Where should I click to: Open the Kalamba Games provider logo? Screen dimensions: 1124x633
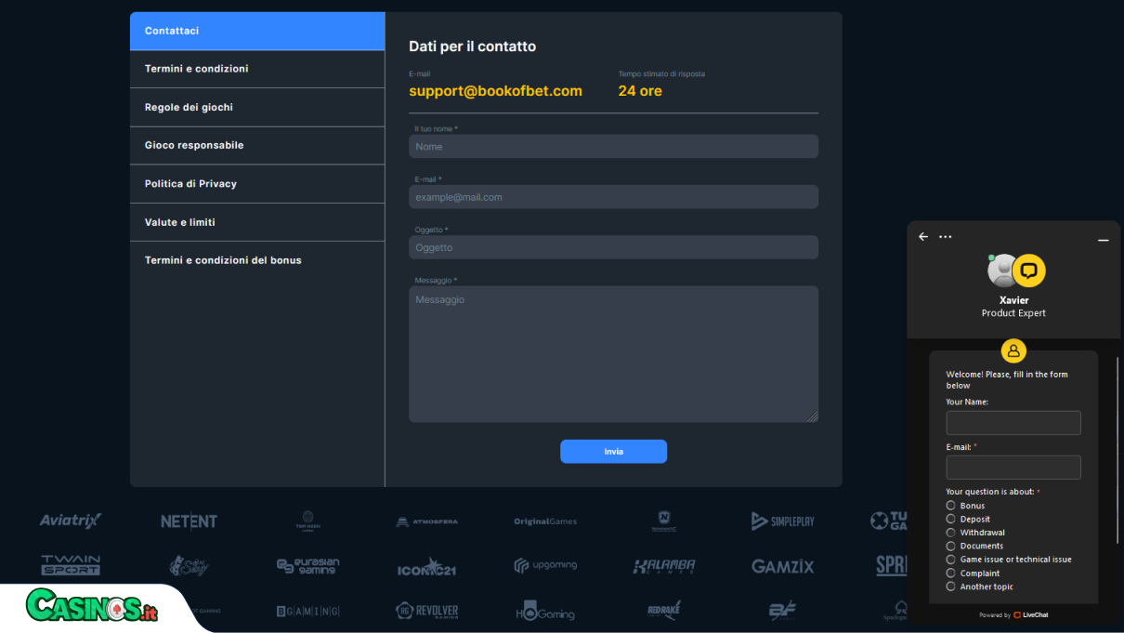(664, 566)
